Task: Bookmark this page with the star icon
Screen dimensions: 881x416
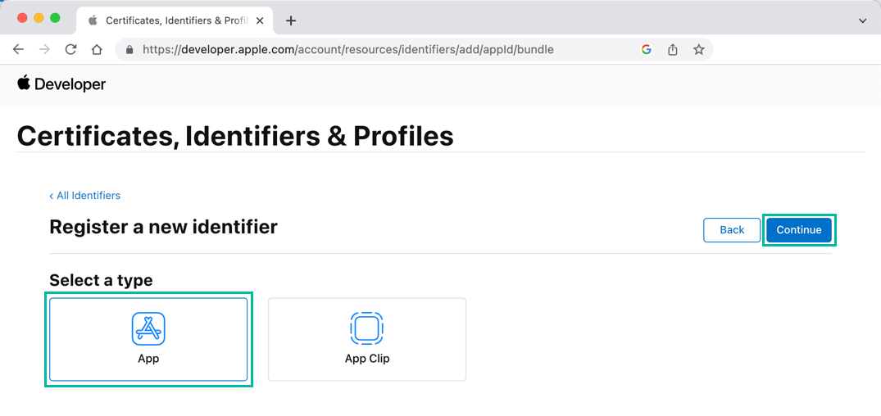Action: (x=699, y=49)
